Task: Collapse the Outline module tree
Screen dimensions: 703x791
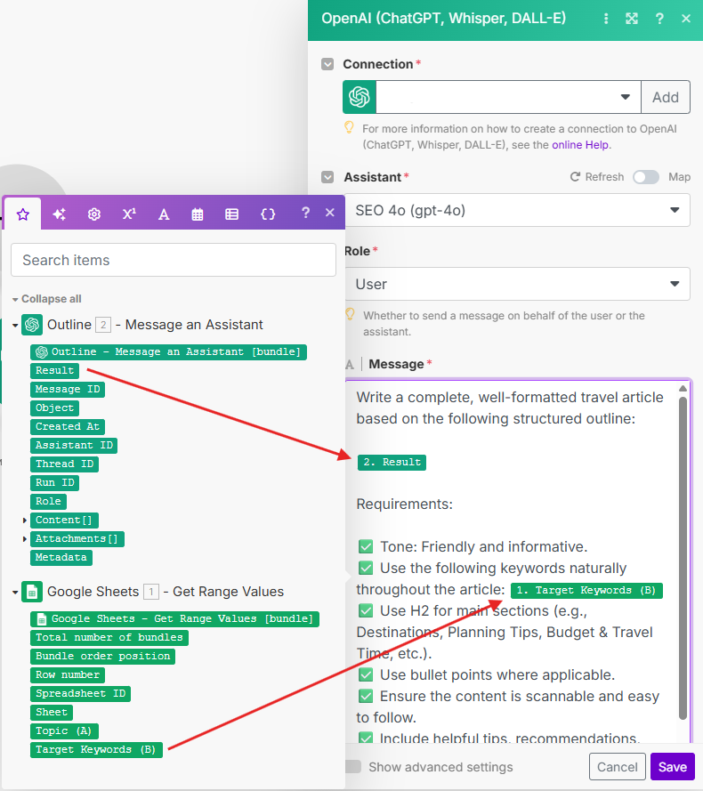Action: tap(15, 326)
